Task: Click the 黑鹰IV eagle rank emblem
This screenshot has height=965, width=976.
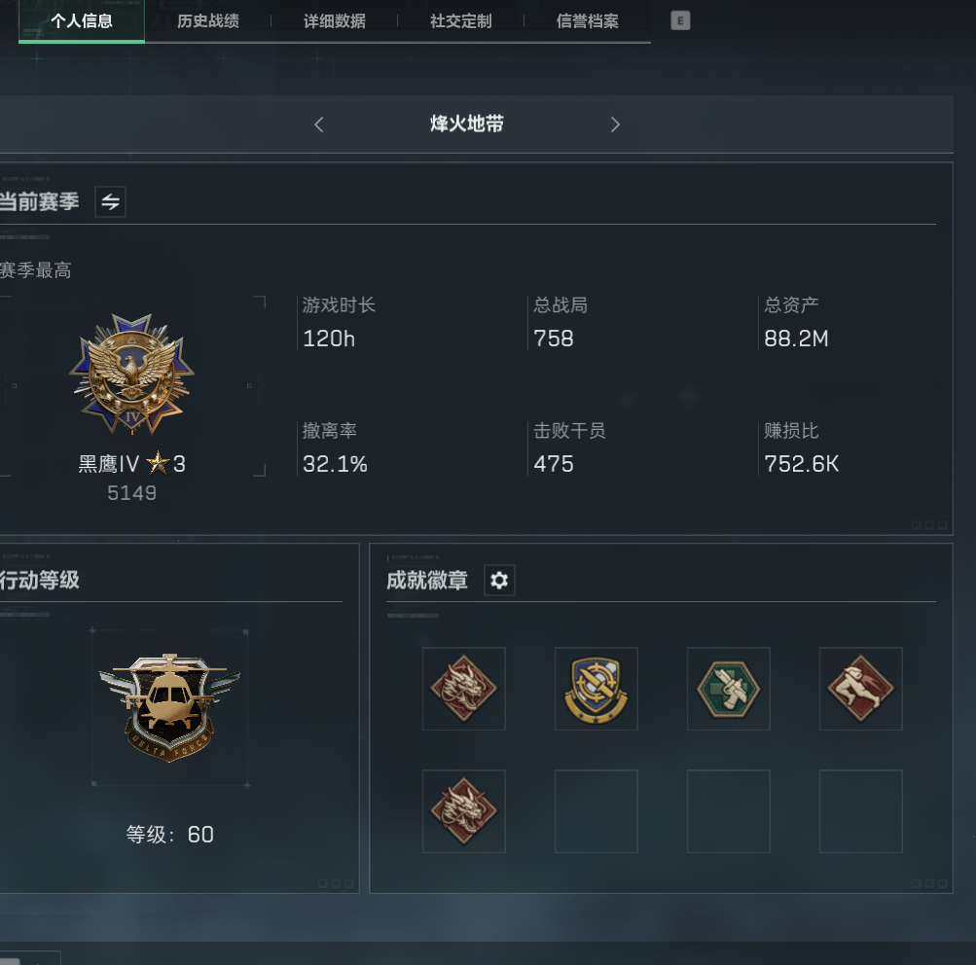Action: point(132,375)
